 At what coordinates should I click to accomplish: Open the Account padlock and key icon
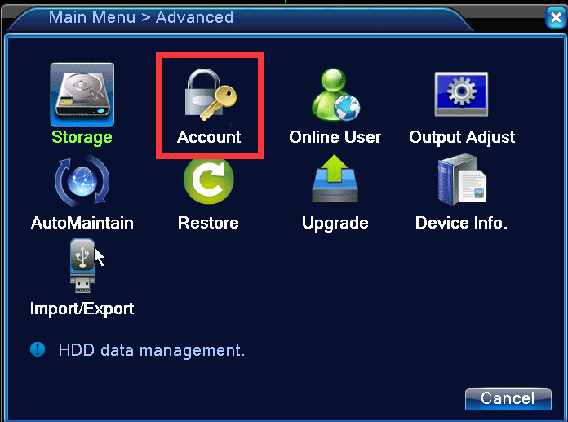(211, 95)
